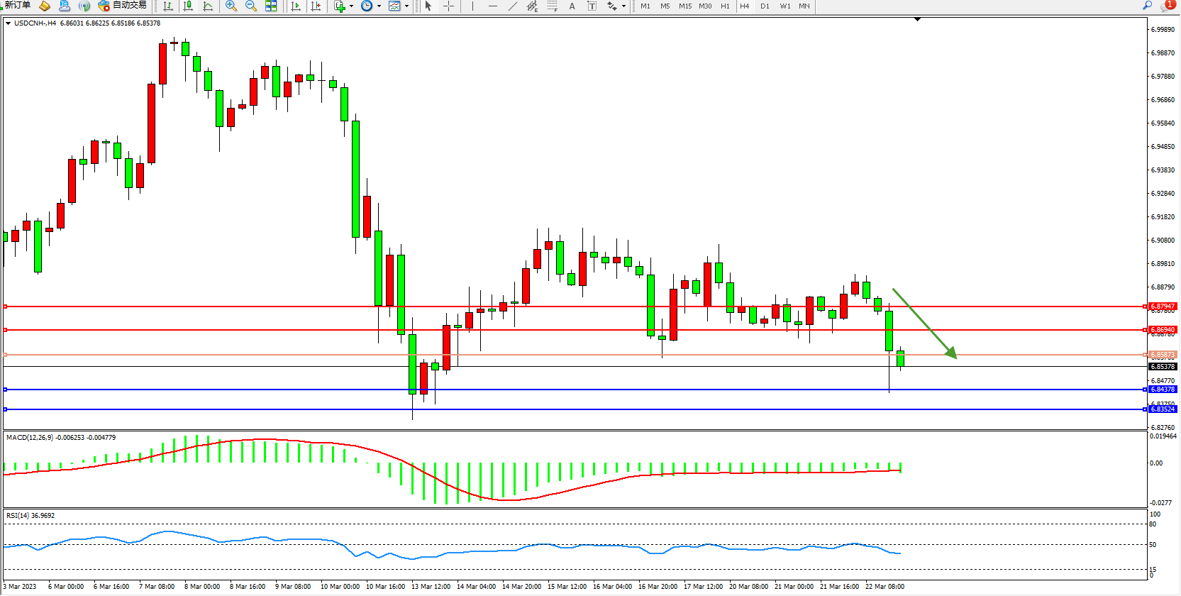Select the crosshair cursor tool
The height and width of the screenshot is (596, 1181).
point(449,6)
